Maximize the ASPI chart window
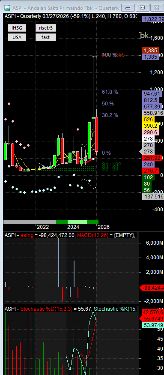Viewport: 164px width, 375px height. 142,8
